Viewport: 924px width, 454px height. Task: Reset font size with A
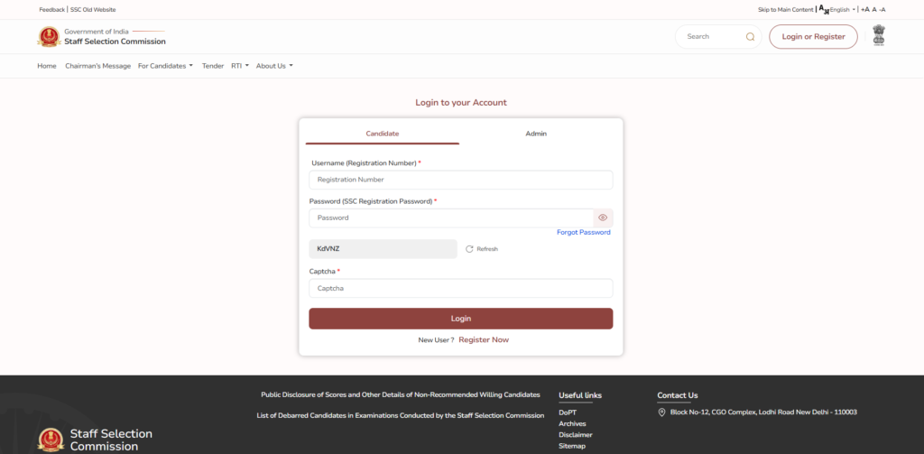tap(874, 9)
